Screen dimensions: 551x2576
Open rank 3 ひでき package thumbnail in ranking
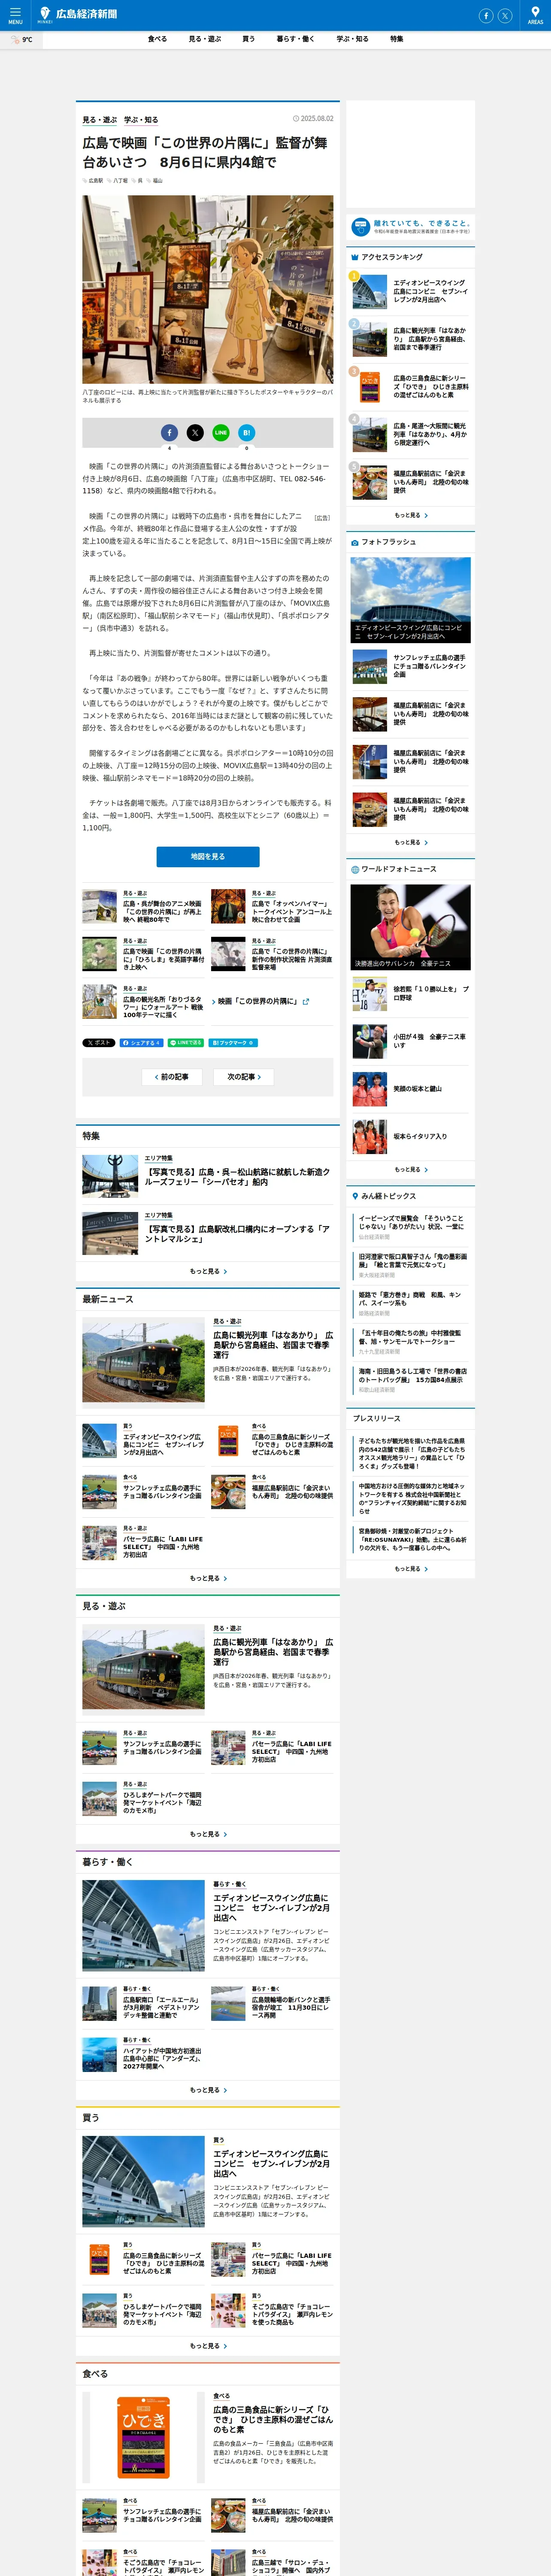tap(369, 387)
